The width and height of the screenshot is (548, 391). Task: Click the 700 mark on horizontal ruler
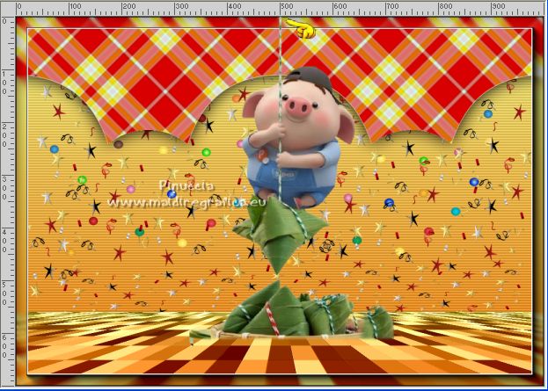coord(392,6)
